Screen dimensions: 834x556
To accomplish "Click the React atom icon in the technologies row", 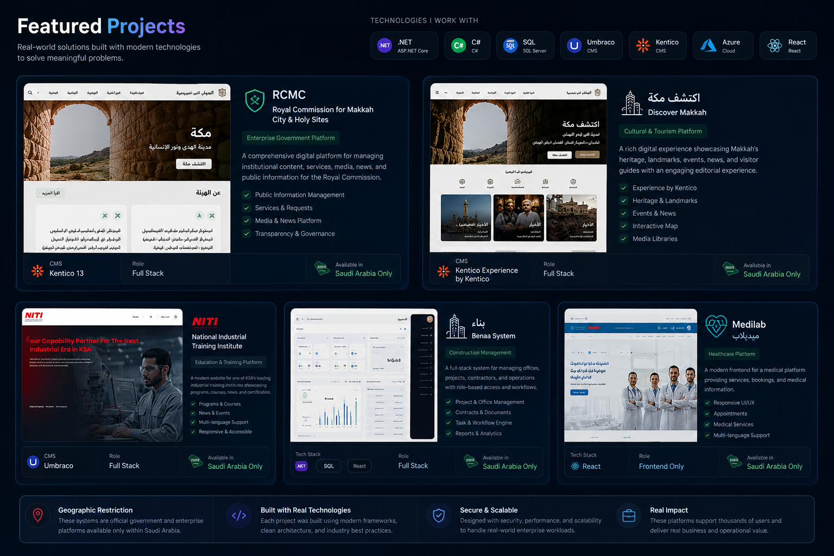I will [775, 46].
